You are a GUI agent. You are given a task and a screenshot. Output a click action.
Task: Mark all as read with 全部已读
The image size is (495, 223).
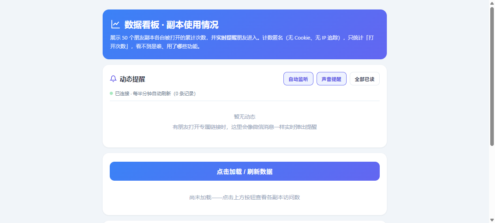[364, 79]
